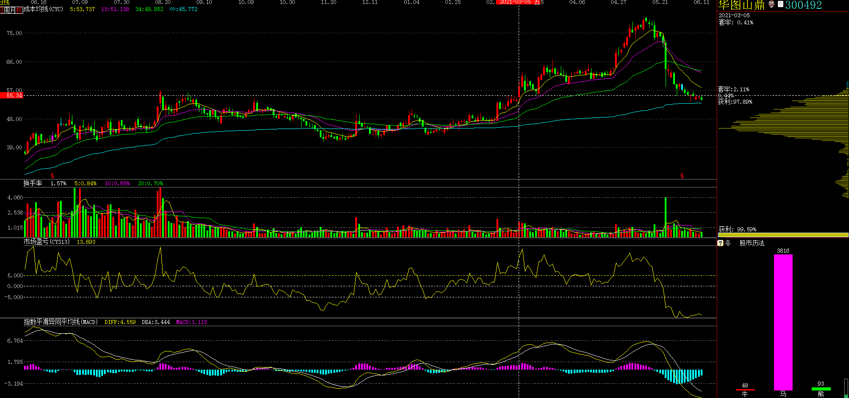Select the 月 monthly period tab
Image resolution: width=849 pixels, height=398 pixels.
(x=12, y=10)
